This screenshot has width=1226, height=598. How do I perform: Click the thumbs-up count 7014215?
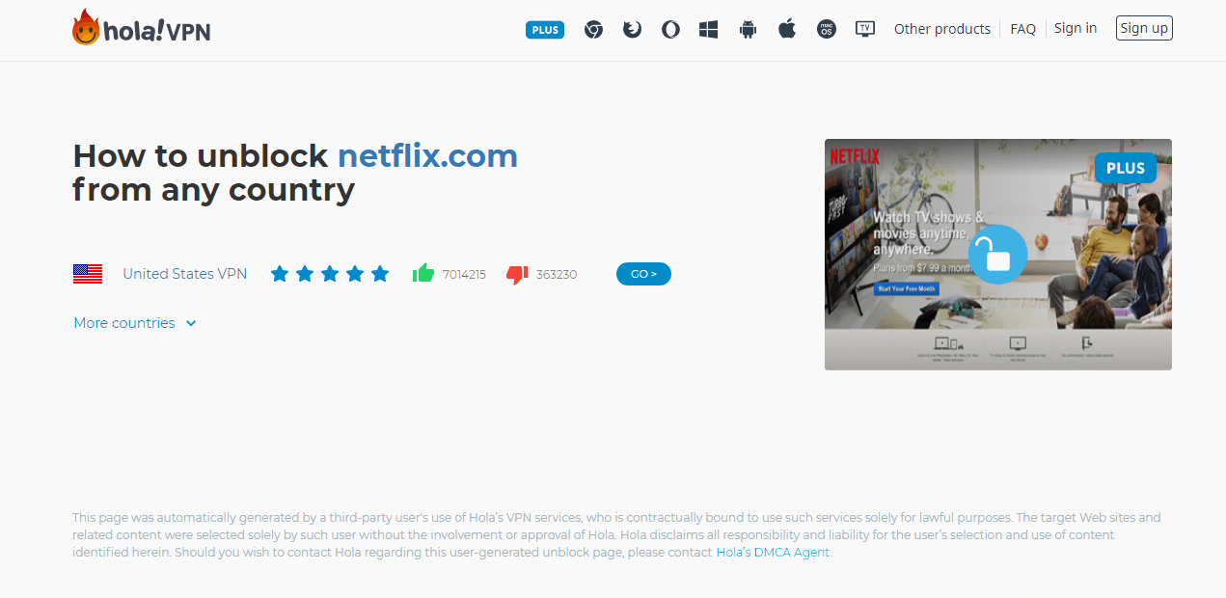click(x=464, y=275)
